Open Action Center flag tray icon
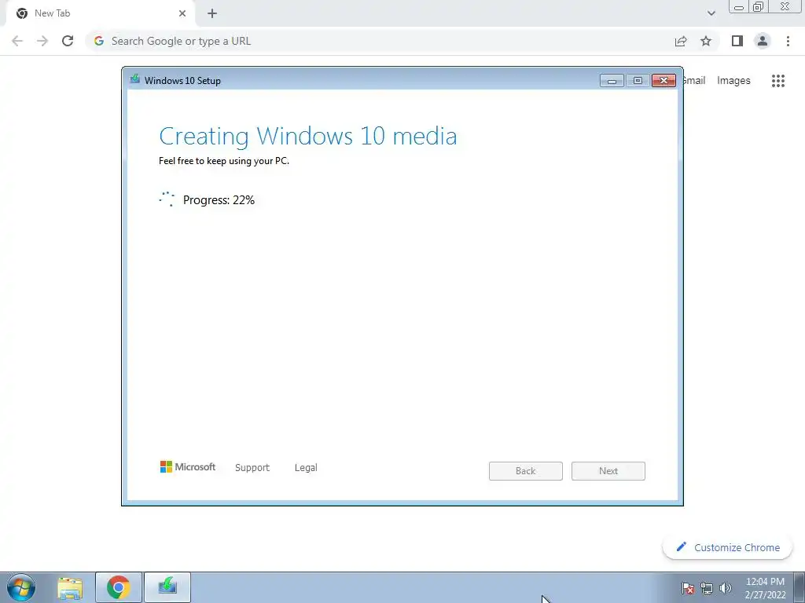The image size is (805, 603). pyautogui.click(x=687, y=588)
